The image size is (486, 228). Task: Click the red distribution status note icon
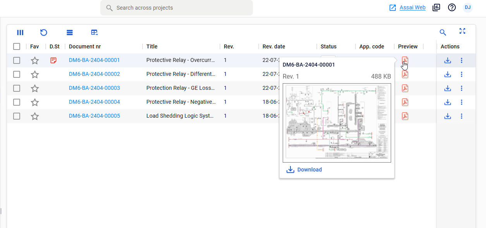point(54,60)
